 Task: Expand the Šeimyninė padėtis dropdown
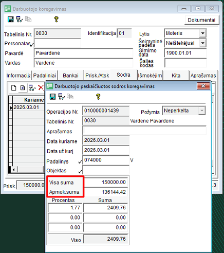pyautogui.click(x=202, y=43)
